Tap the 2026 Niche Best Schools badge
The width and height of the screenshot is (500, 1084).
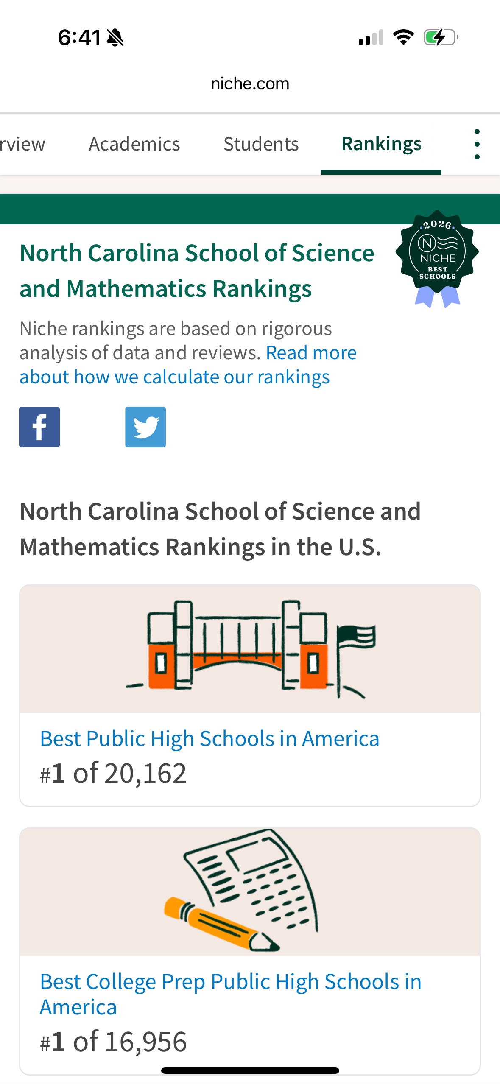pyautogui.click(x=437, y=259)
